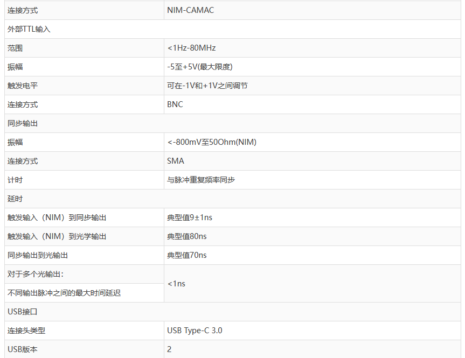The height and width of the screenshot is (358, 465).
Task: Click the 可在-1V和+1V之间调节 value cell
Action: 207,86
